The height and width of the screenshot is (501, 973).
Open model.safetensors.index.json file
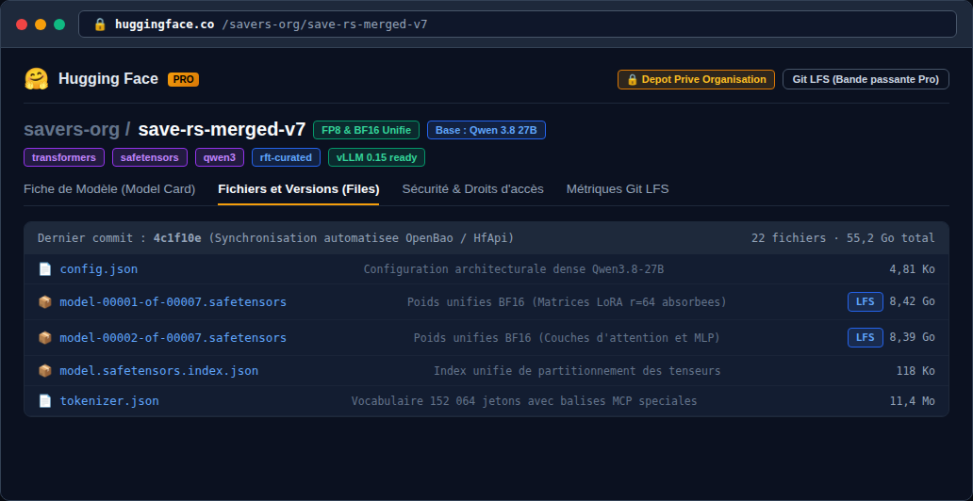(x=158, y=371)
